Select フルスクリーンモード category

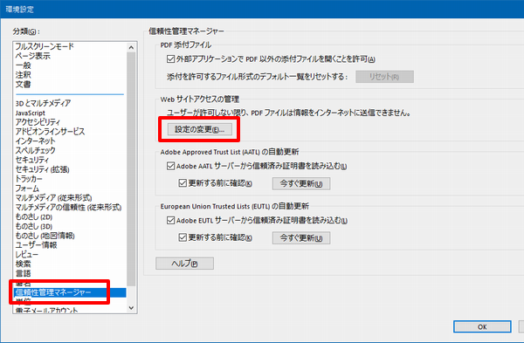(45, 46)
